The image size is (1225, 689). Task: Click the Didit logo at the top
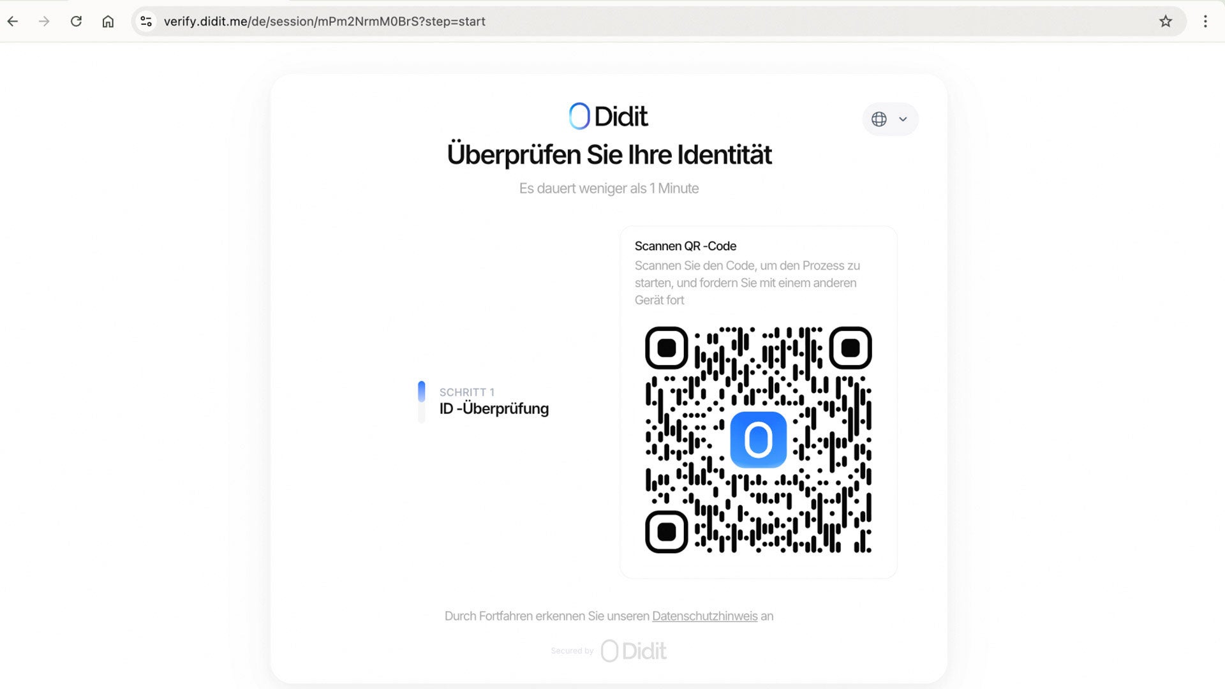click(x=608, y=116)
